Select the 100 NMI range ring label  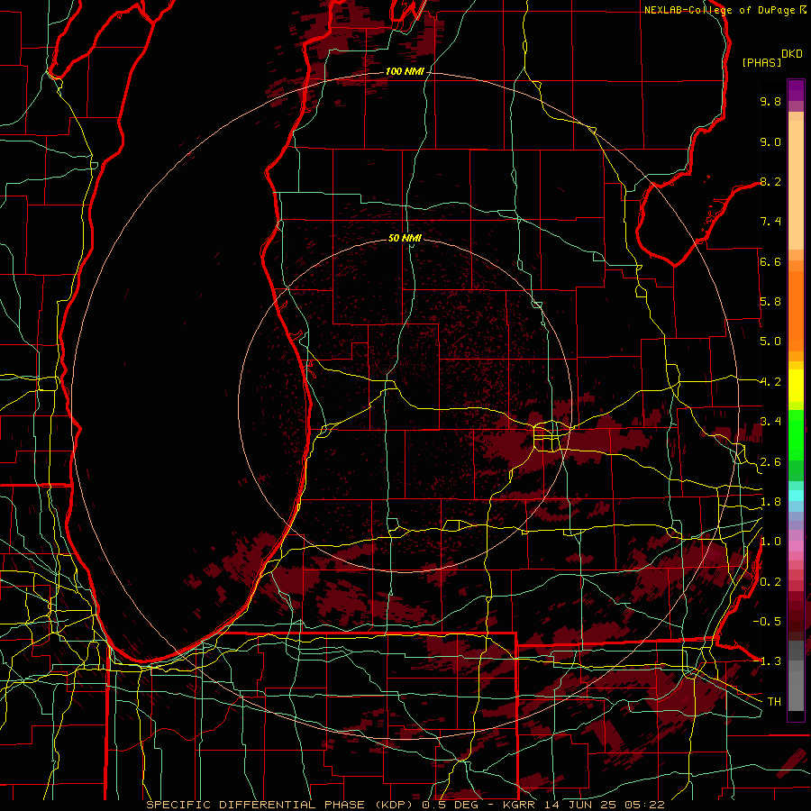405,71
